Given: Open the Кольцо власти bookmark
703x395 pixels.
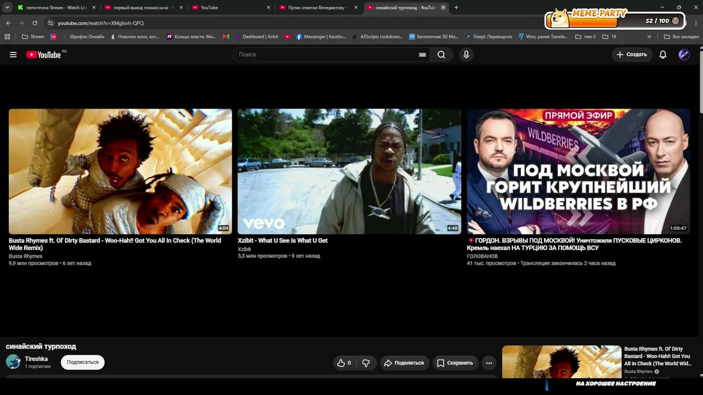Looking at the screenshot, I should (192, 37).
